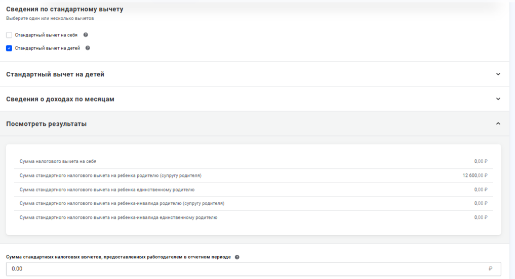Click the "Стандартный вычет на детей" section heading

(55, 74)
